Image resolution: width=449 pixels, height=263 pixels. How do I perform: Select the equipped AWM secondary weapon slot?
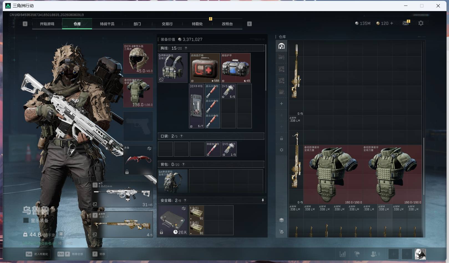click(x=122, y=224)
